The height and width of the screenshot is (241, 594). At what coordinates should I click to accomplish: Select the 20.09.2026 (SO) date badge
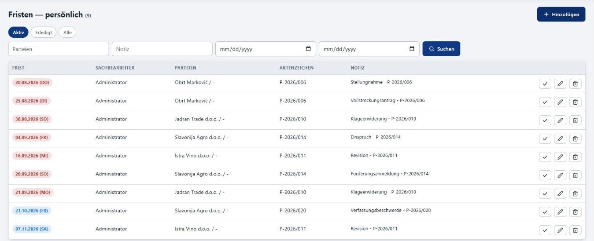coord(32,174)
